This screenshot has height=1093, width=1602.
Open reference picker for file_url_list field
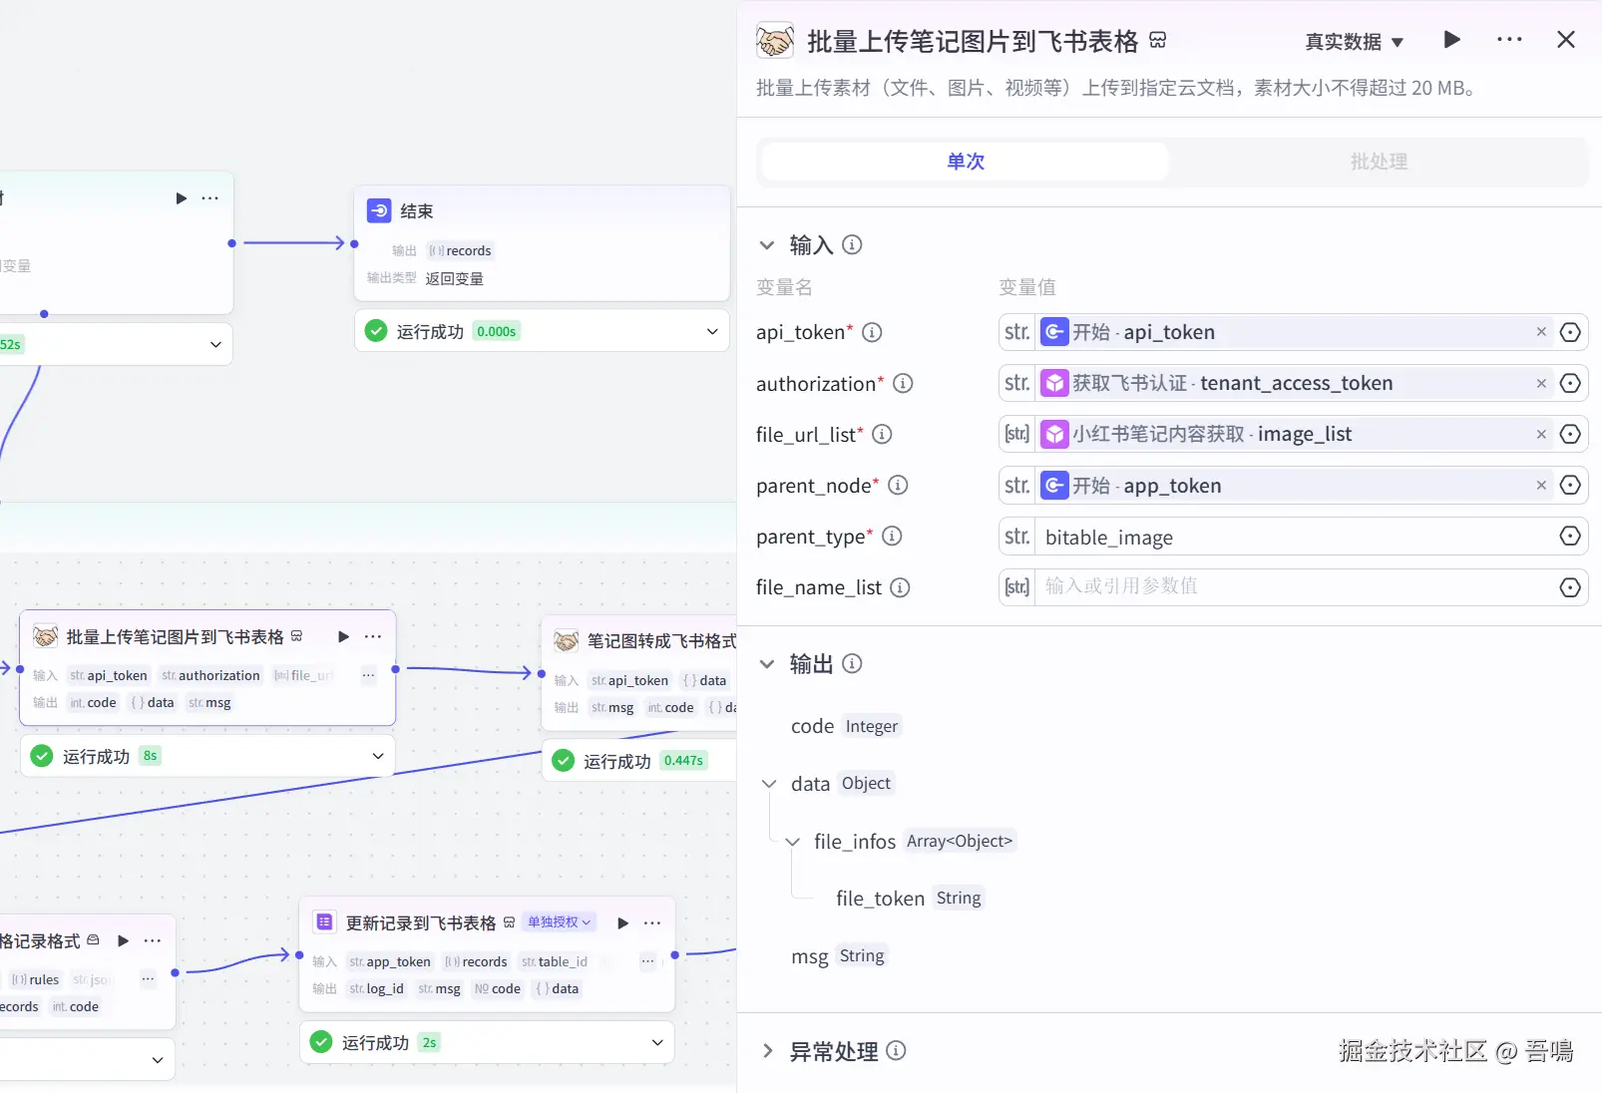(x=1570, y=434)
